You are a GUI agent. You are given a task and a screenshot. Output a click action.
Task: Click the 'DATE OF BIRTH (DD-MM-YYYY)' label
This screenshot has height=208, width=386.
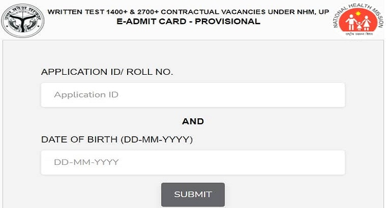[x=117, y=140]
